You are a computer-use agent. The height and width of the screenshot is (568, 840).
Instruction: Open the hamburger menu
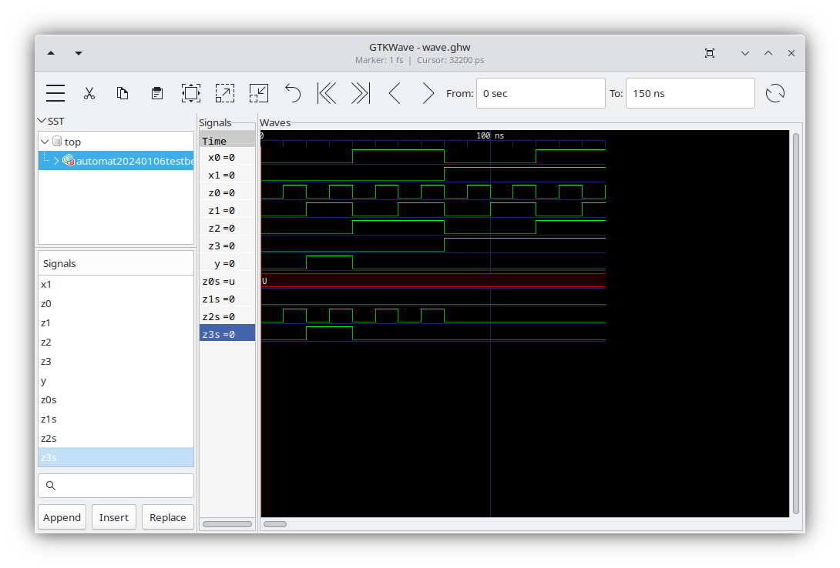55,92
